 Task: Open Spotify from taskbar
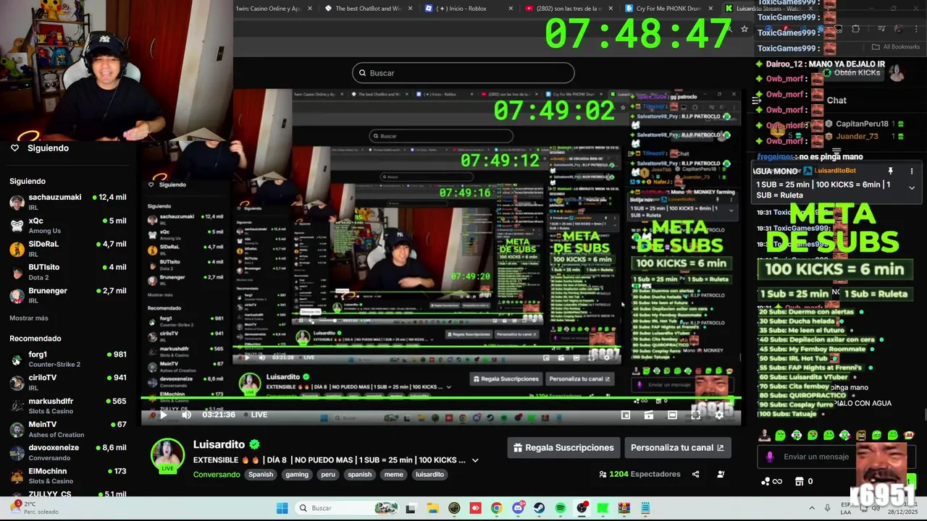[x=561, y=508]
